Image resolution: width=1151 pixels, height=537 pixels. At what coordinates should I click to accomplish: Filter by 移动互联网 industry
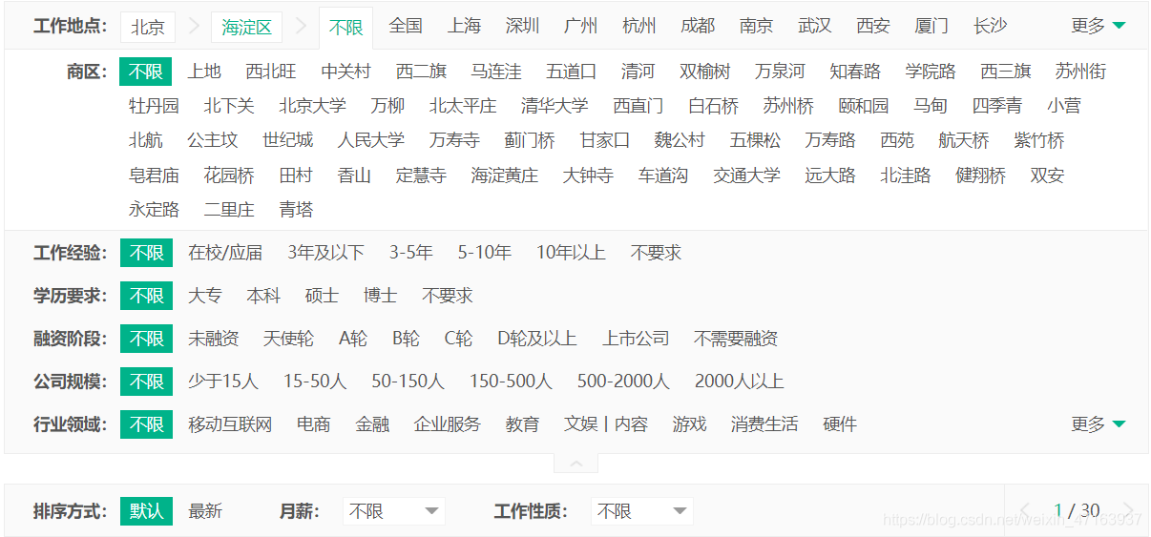coord(230,424)
